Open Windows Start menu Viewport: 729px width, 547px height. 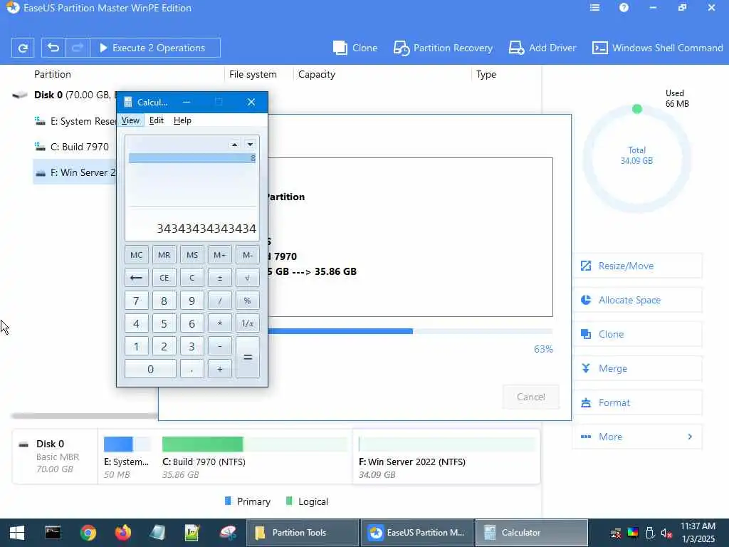(x=17, y=533)
